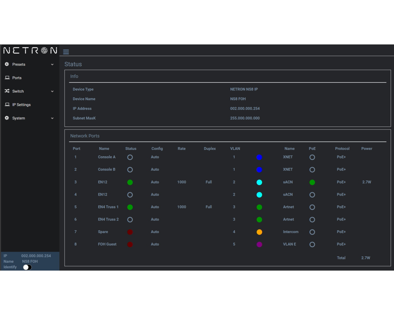Click Auto config for Console A
394x315 pixels.
coord(155,157)
